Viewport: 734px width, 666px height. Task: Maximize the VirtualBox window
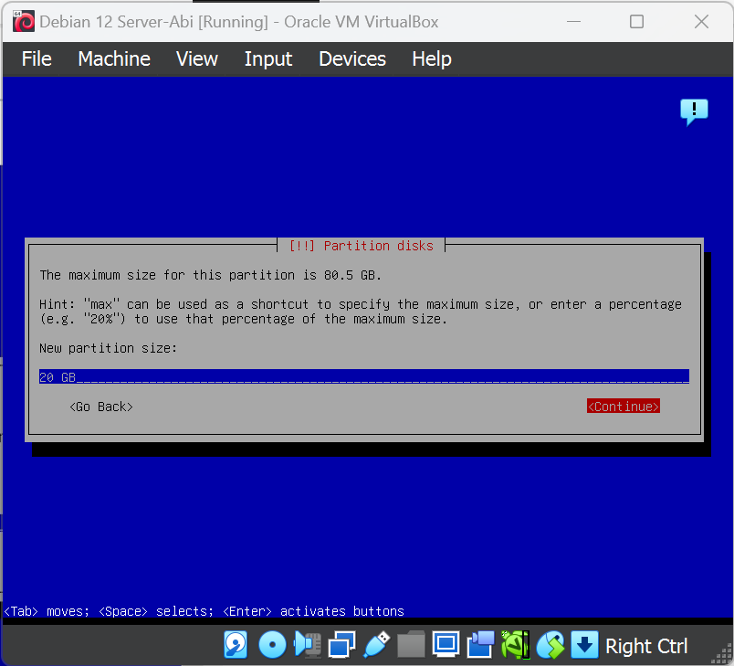coord(636,22)
